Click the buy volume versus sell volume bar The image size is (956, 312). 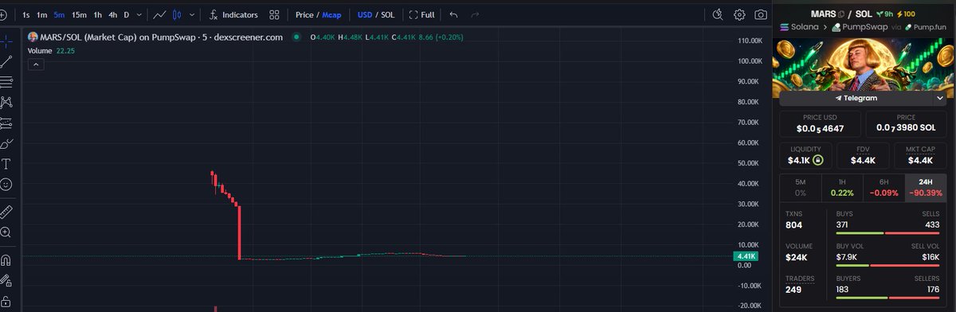coord(887,265)
